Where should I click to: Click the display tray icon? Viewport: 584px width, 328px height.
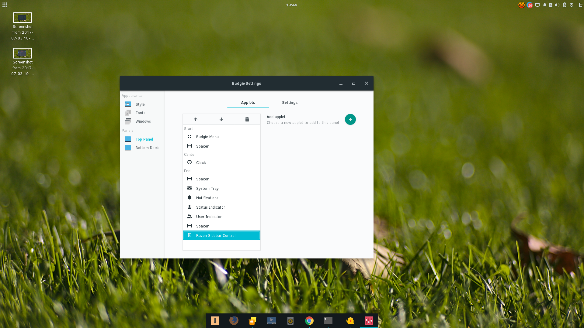click(537, 5)
